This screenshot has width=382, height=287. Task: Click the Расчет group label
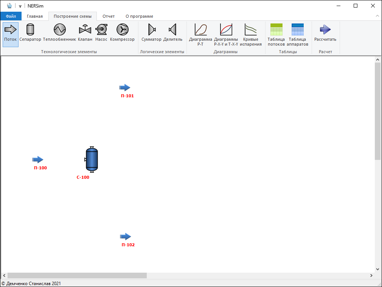tap(326, 52)
